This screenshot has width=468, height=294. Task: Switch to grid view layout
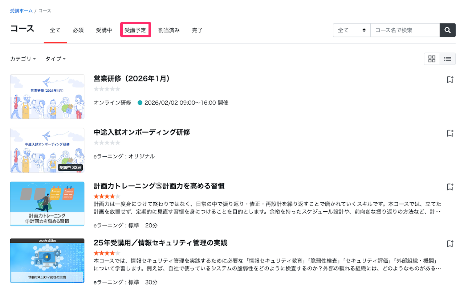click(x=432, y=59)
